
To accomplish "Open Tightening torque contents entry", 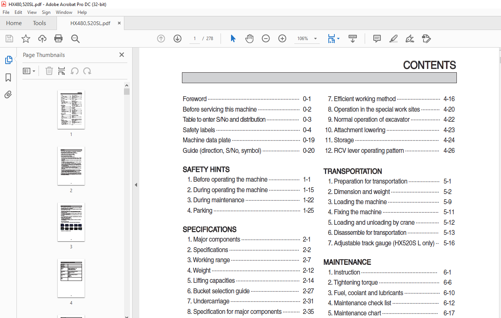I will click(x=390, y=282).
